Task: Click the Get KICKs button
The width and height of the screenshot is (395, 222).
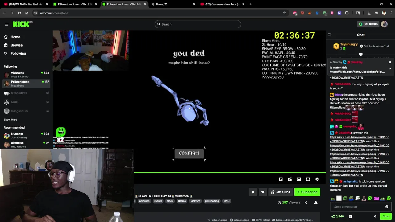Action: (368, 24)
